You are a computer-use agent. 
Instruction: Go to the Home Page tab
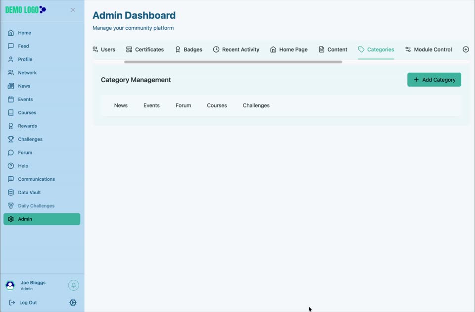(288, 50)
